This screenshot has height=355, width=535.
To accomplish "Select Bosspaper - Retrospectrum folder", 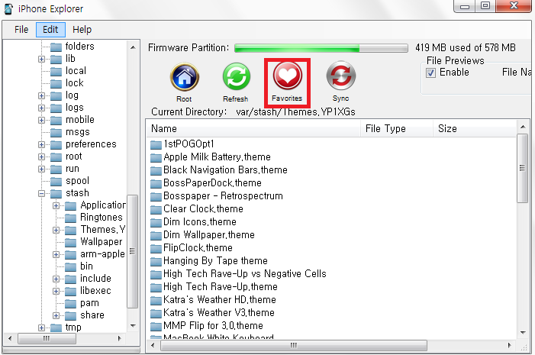I will coord(223,196).
